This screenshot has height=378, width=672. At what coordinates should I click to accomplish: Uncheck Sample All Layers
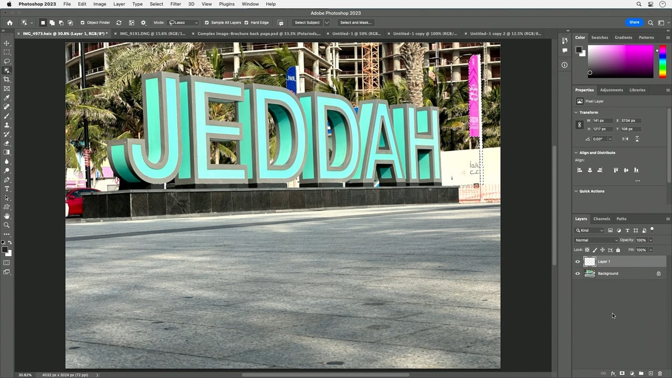pyautogui.click(x=207, y=23)
